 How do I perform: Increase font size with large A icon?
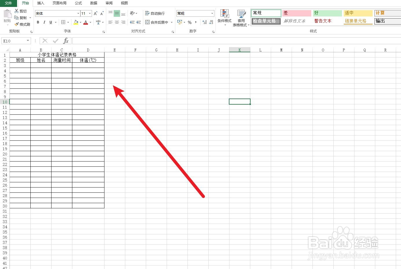95,13
